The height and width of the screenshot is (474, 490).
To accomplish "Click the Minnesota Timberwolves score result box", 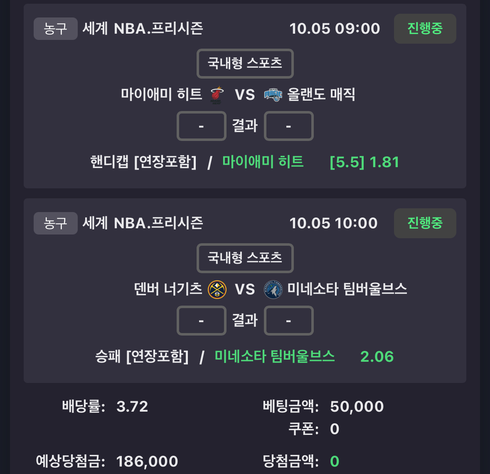I will click(x=289, y=321).
